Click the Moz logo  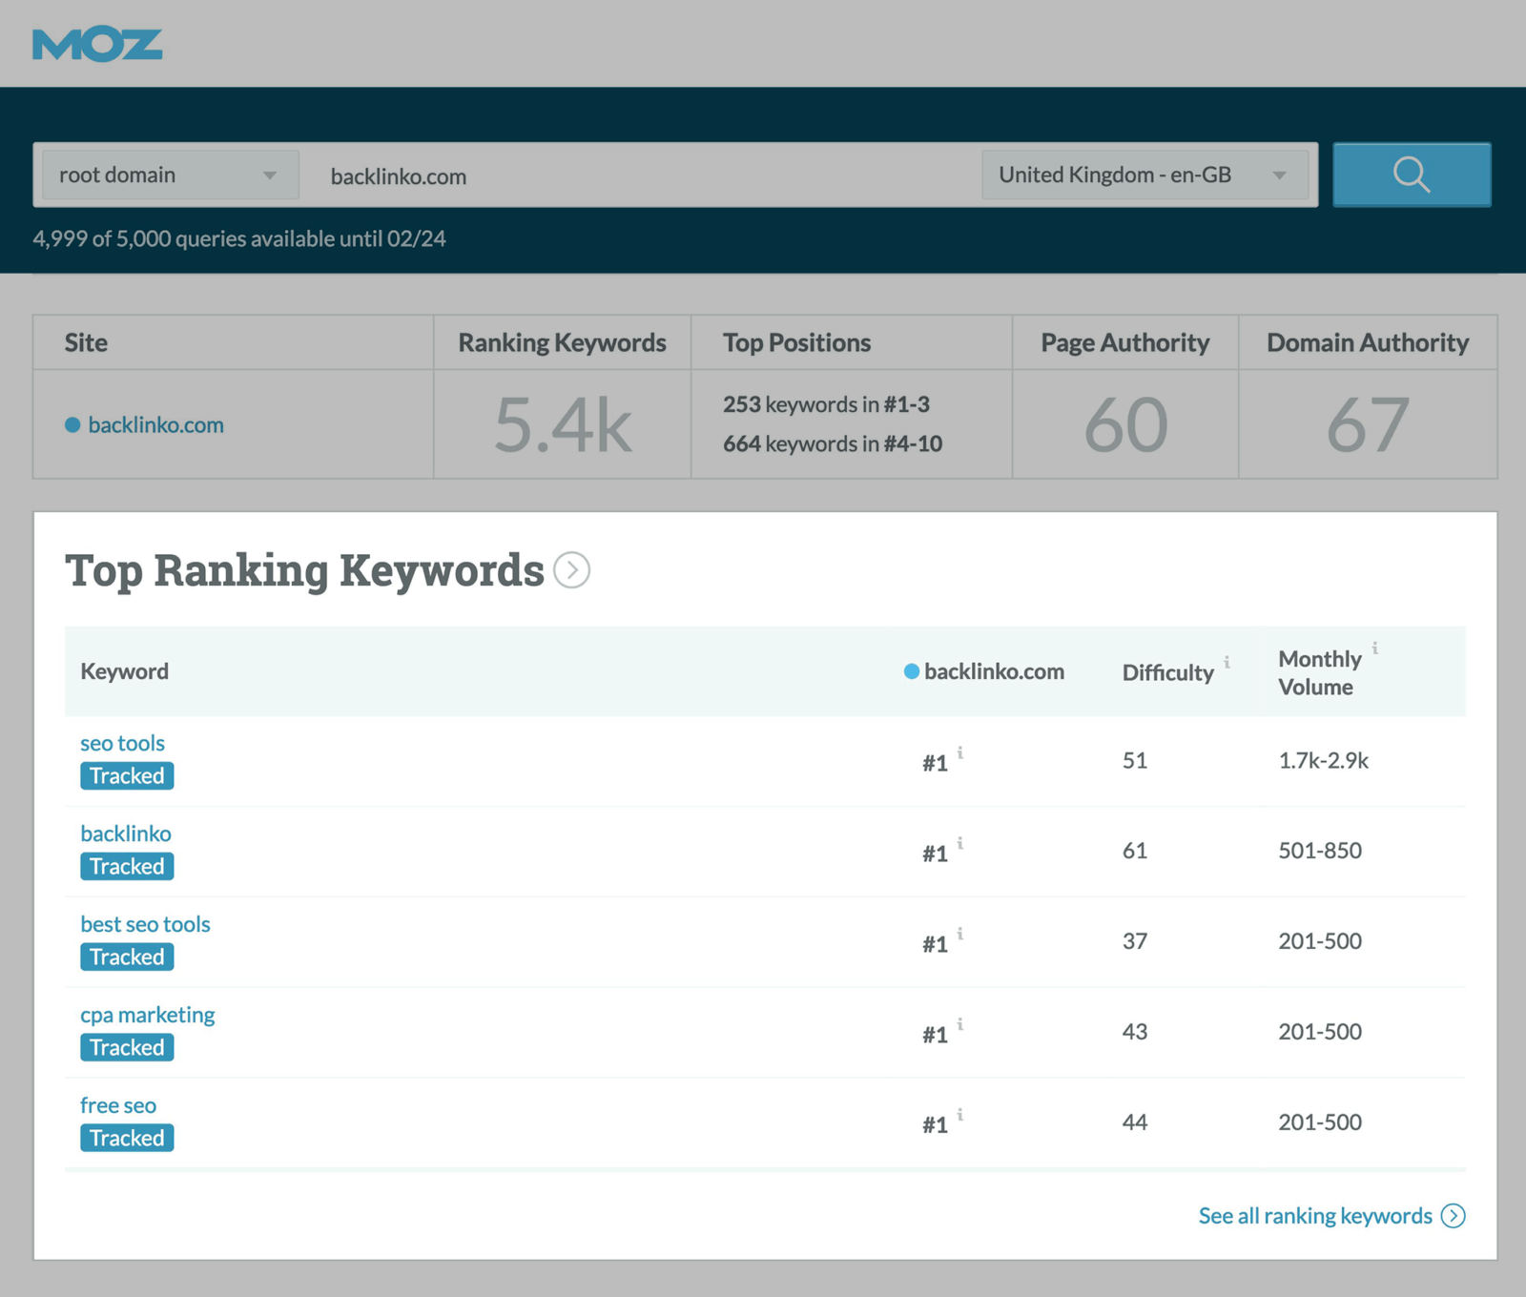click(97, 45)
